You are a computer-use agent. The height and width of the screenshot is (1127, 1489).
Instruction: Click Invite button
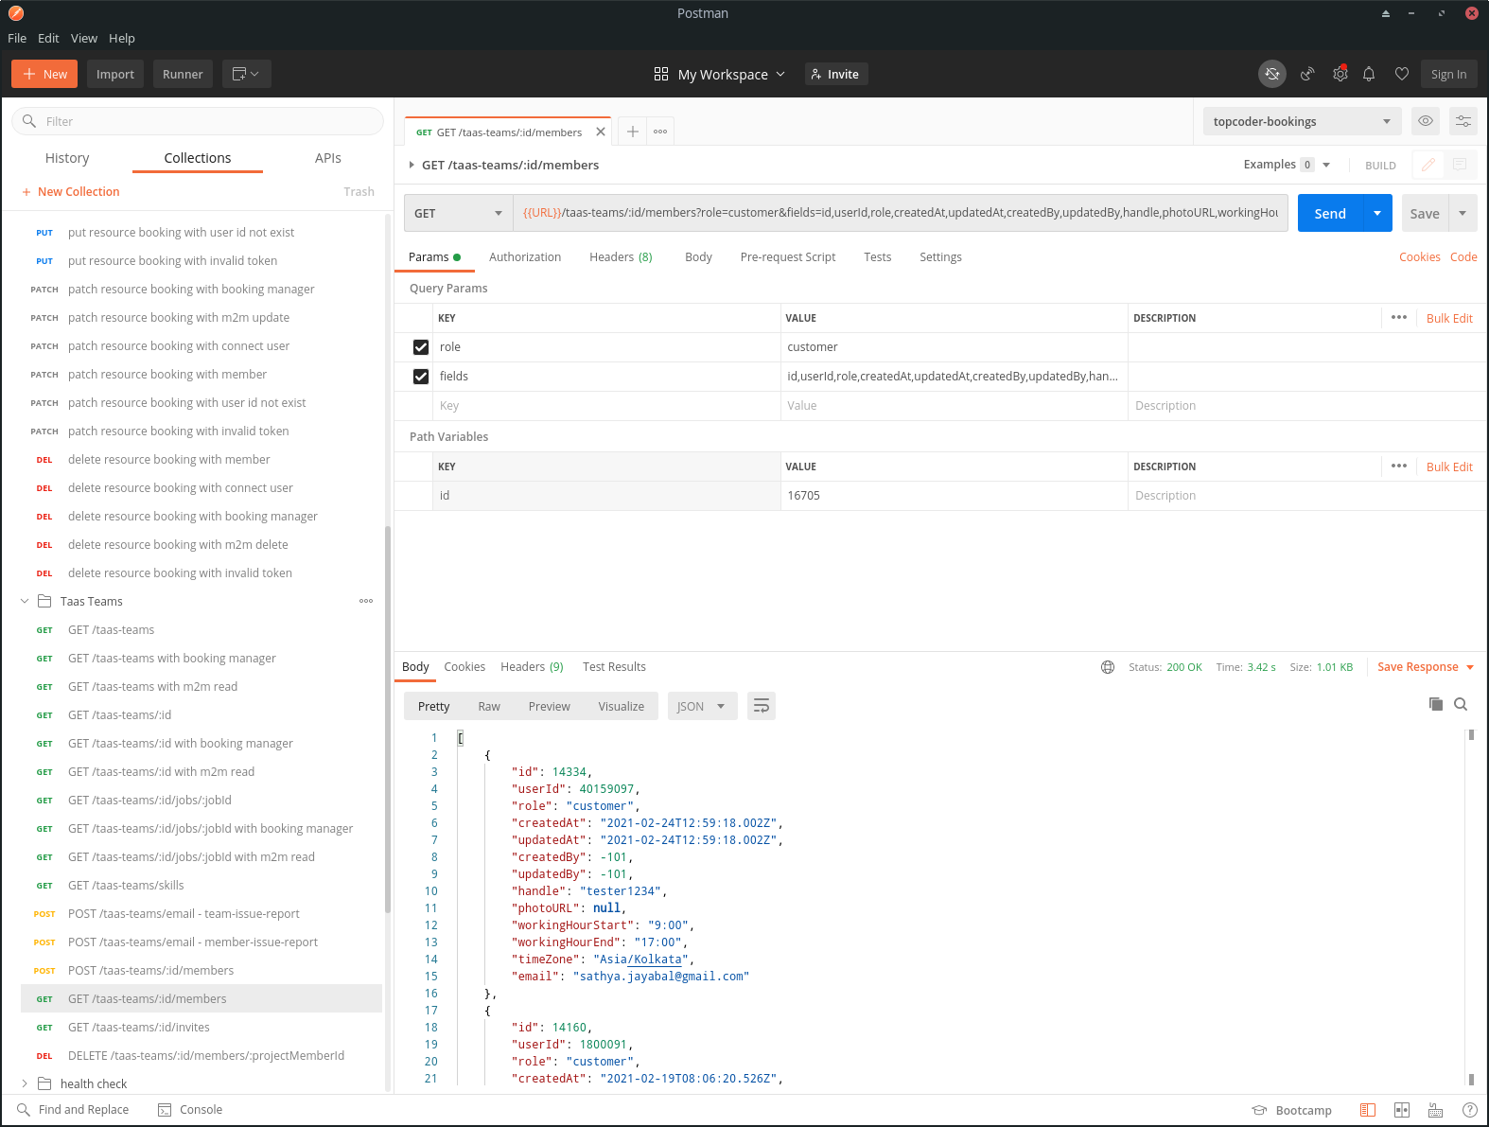click(836, 74)
